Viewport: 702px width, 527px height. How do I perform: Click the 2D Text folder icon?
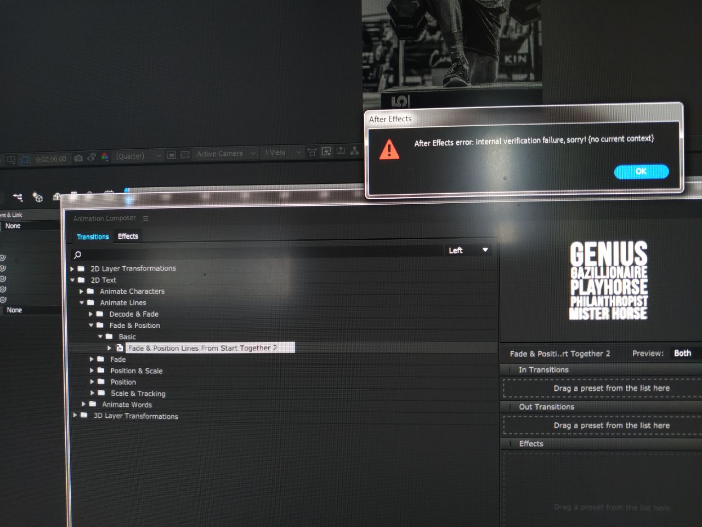(x=81, y=280)
